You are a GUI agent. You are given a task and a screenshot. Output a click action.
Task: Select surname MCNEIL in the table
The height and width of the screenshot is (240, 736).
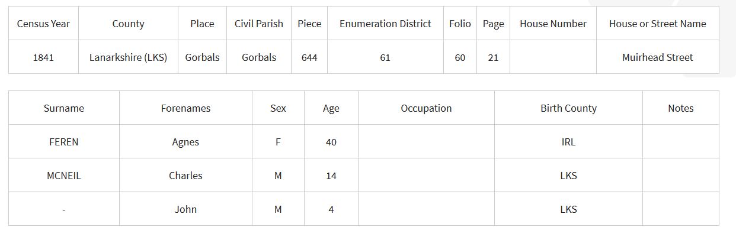[x=64, y=176]
